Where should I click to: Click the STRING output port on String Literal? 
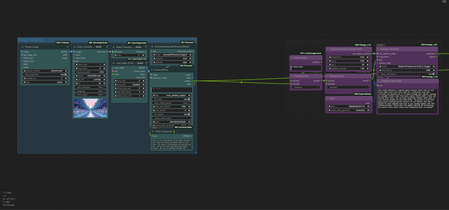click(321, 62)
